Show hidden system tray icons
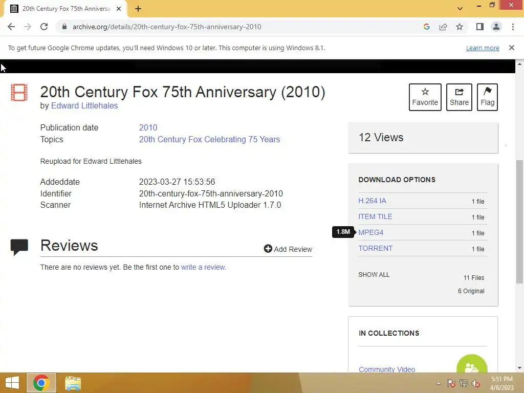This screenshot has height=393, width=524. point(439,383)
